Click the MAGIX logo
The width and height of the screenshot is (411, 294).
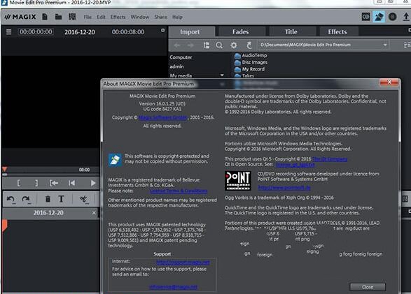coord(20,17)
